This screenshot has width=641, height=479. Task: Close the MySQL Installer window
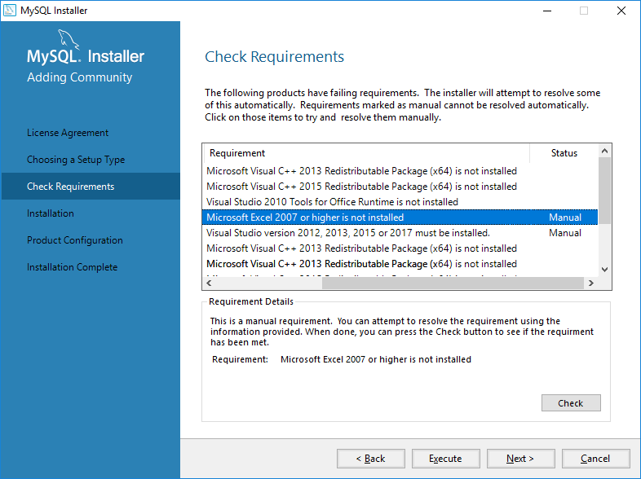pyautogui.click(x=621, y=11)
